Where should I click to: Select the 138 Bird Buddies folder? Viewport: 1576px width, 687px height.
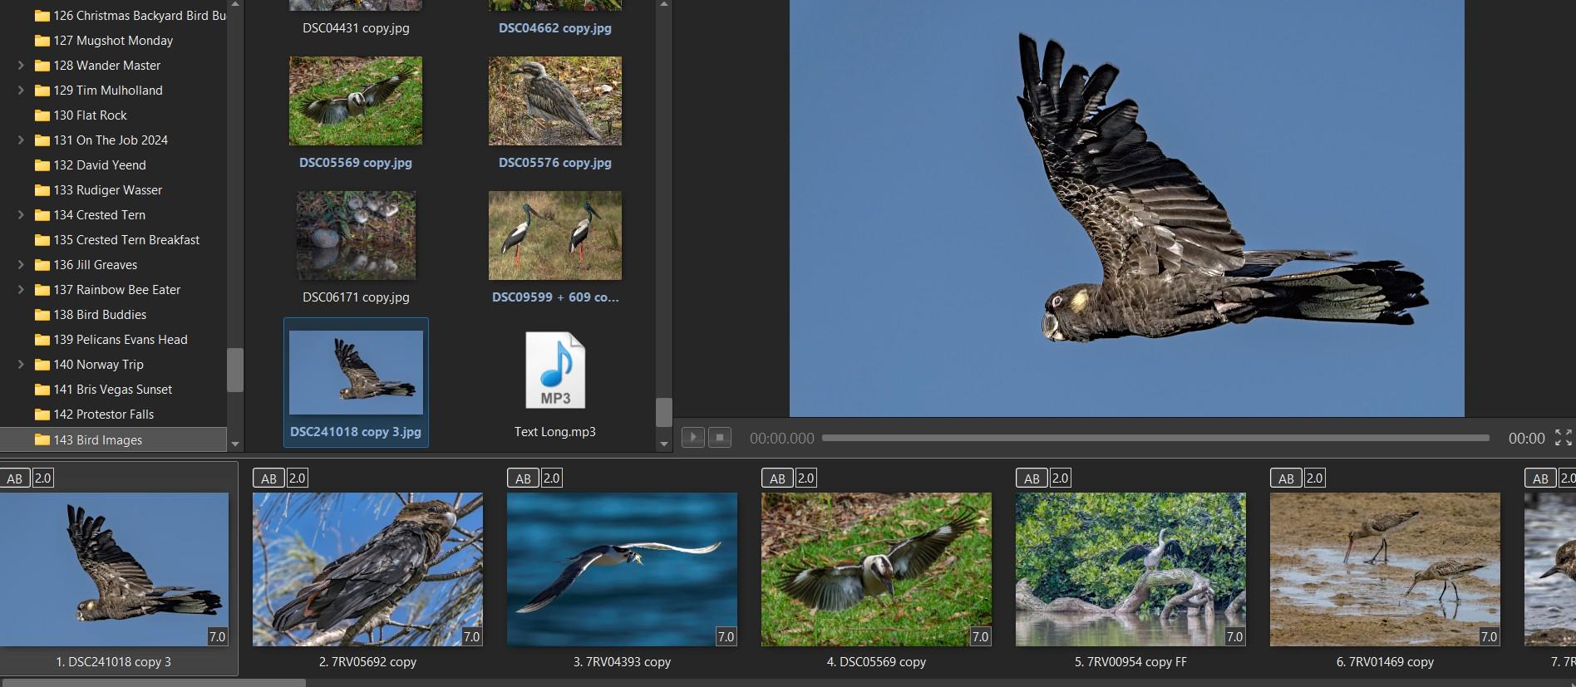tap(90, 314)
